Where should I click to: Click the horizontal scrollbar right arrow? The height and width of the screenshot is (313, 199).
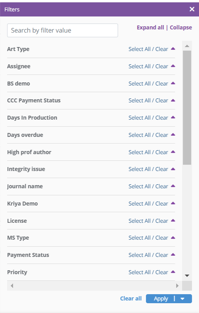[x=177, y=286]
